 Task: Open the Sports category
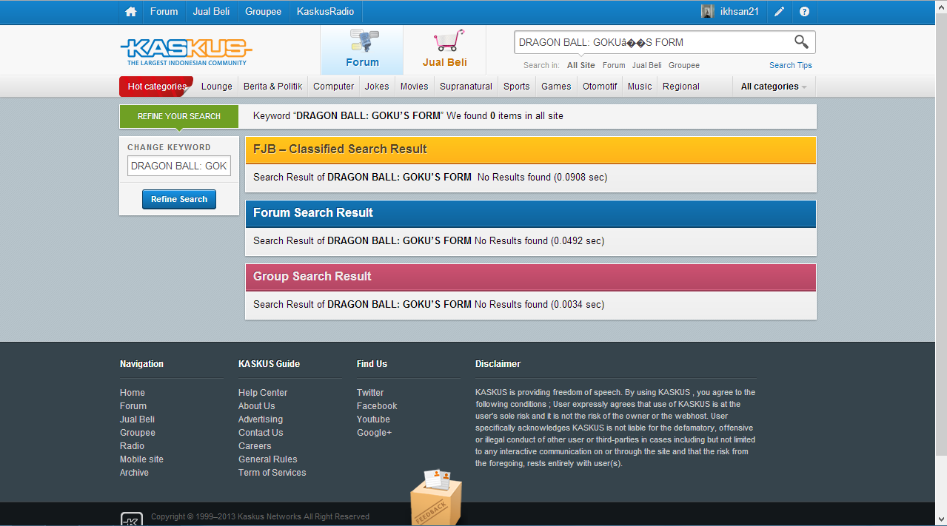[x=517, y=87]
